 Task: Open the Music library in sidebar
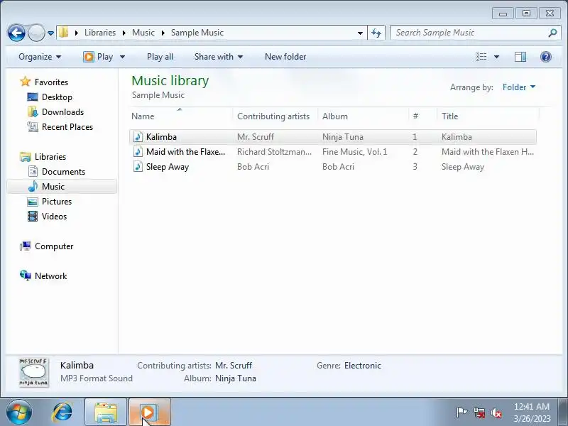click(x=53, y=187)
